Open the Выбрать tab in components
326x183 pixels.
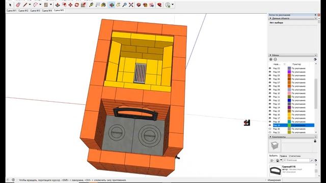[274, 156]
